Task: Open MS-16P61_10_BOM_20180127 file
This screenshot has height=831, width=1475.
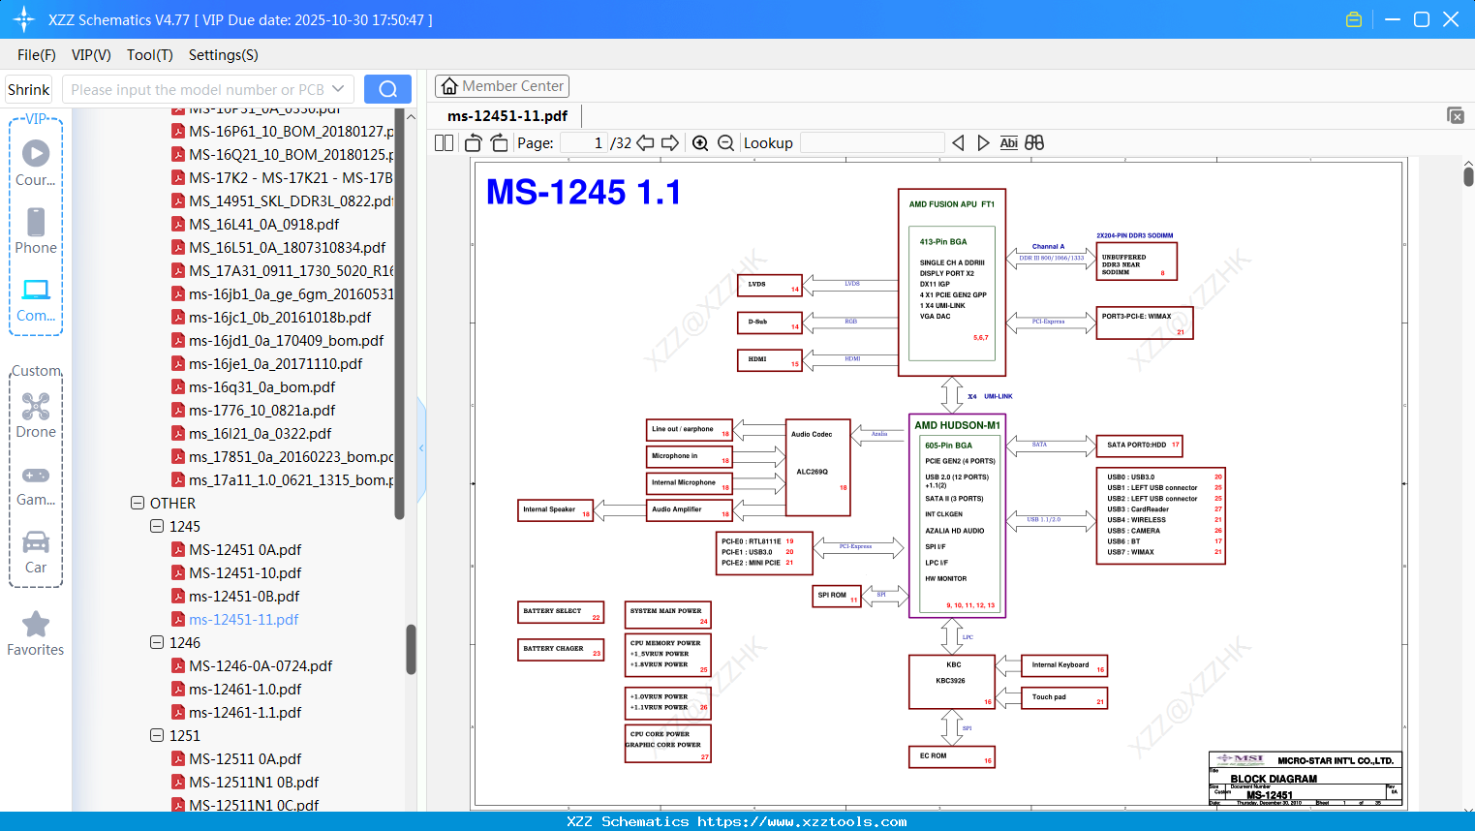Action: coord(283,132)
